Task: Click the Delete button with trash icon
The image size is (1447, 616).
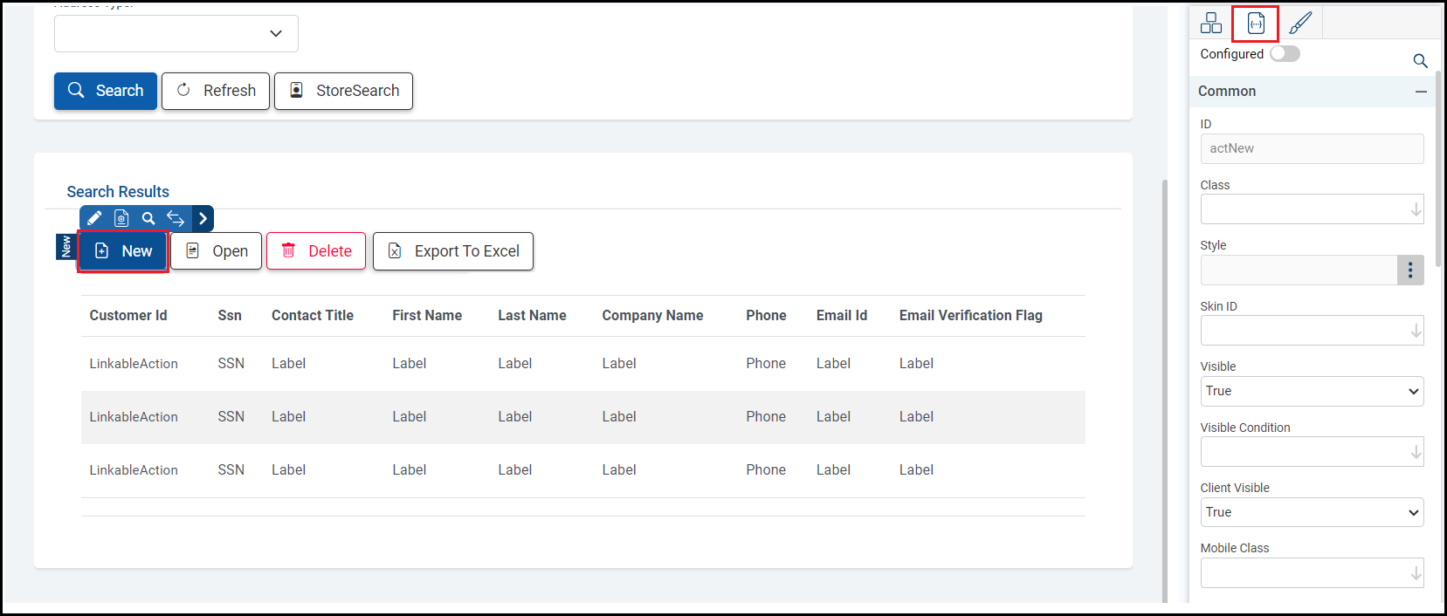Action: 316,251
